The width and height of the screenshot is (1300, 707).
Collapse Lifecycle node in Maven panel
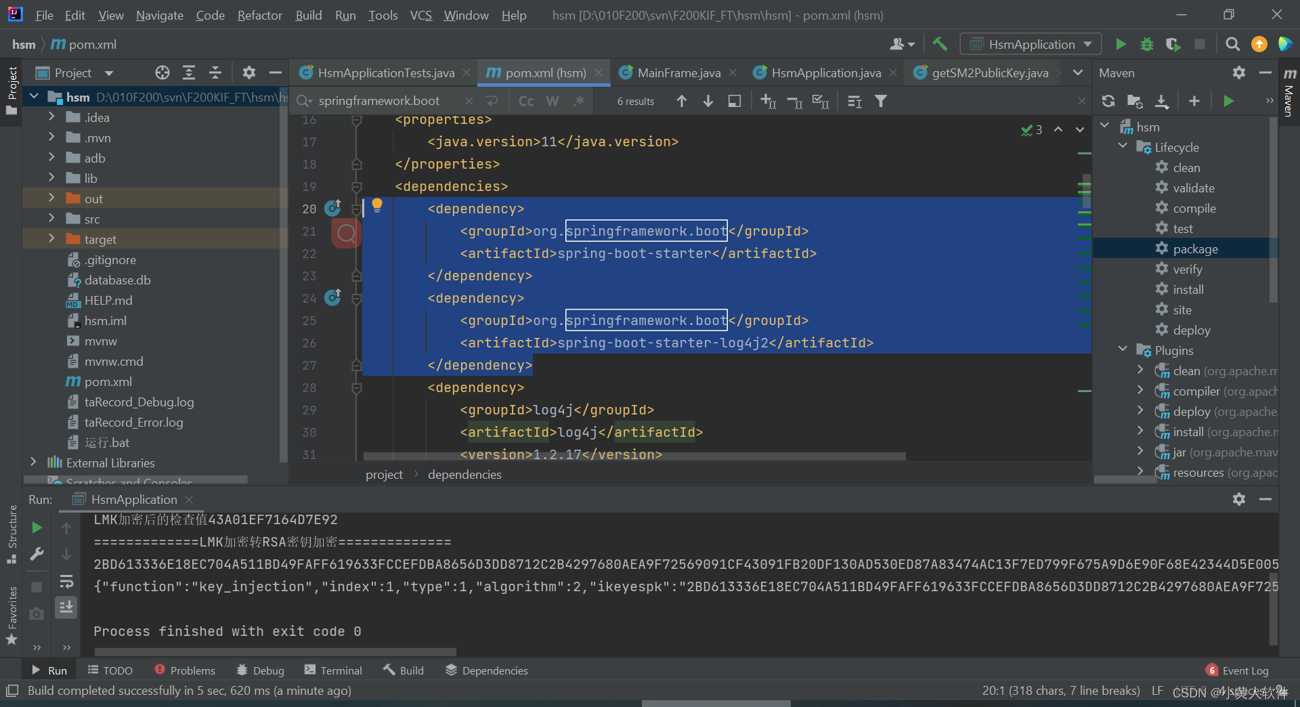pyautogui.click(x=1123, y=147)
